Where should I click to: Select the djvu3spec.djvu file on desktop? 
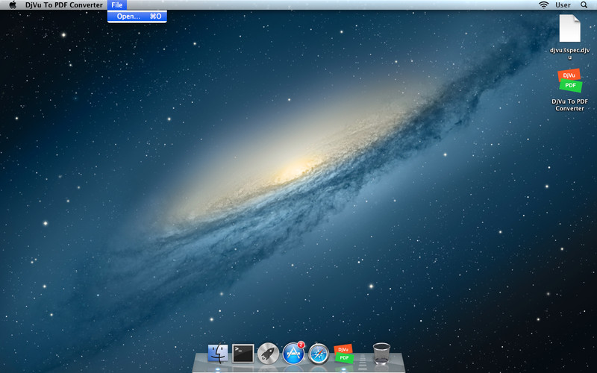click(x=569, y=28)
